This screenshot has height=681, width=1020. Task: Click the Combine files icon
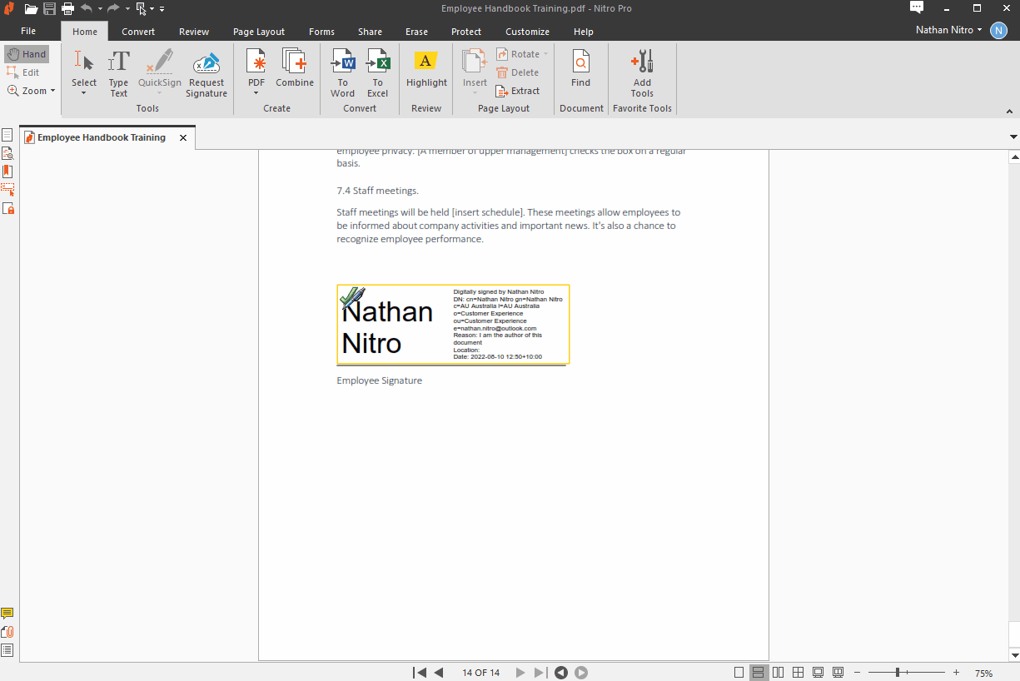(x=294, y=68)
